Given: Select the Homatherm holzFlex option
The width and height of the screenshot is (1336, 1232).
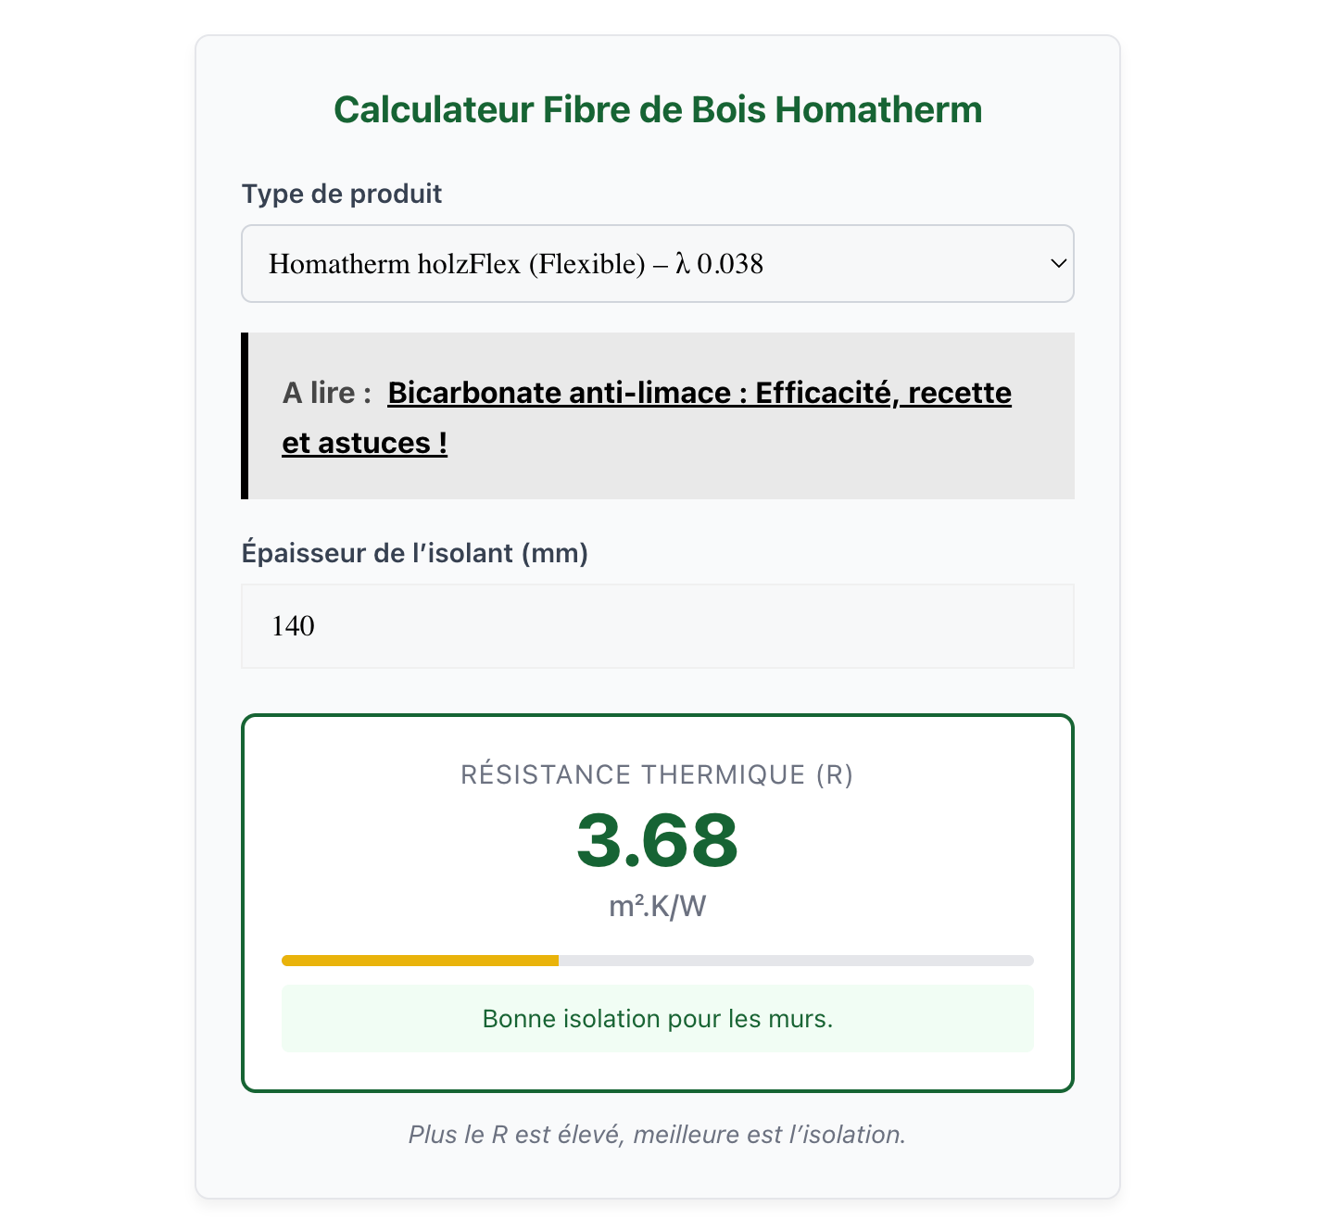Looking at the screenshot, I should pos(515,263).
